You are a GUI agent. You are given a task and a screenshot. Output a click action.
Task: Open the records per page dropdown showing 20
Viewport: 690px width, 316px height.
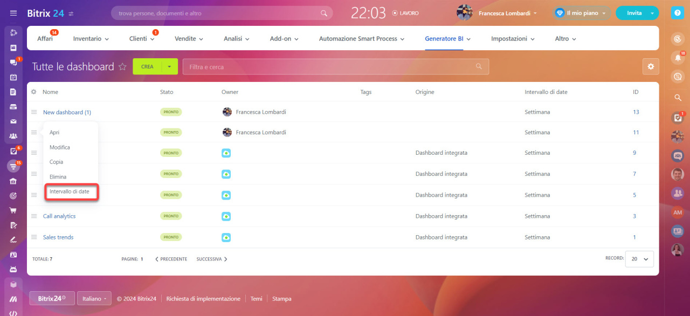[x=639, y=259]
